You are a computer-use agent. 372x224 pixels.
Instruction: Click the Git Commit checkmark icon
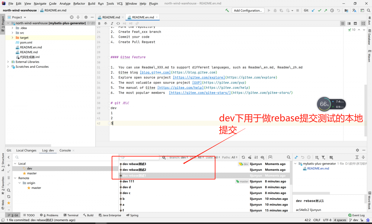point(319,10)
